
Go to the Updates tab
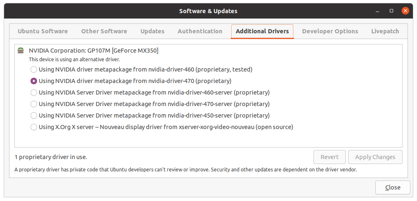152,31
